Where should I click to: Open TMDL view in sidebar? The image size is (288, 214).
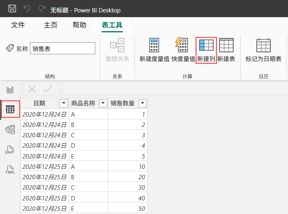10,169
